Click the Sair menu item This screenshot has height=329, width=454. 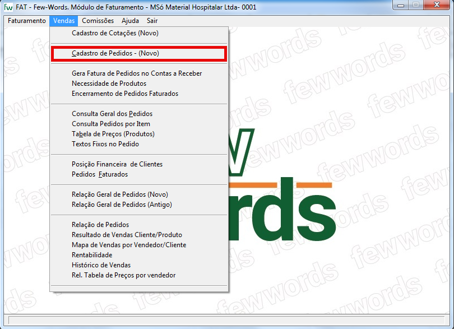(152, 21)
